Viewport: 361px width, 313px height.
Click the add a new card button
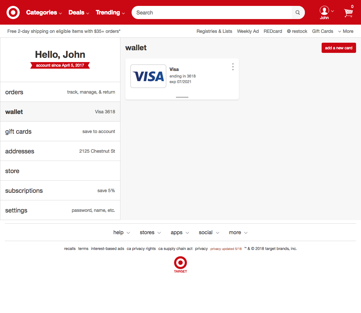click(339, 48)
